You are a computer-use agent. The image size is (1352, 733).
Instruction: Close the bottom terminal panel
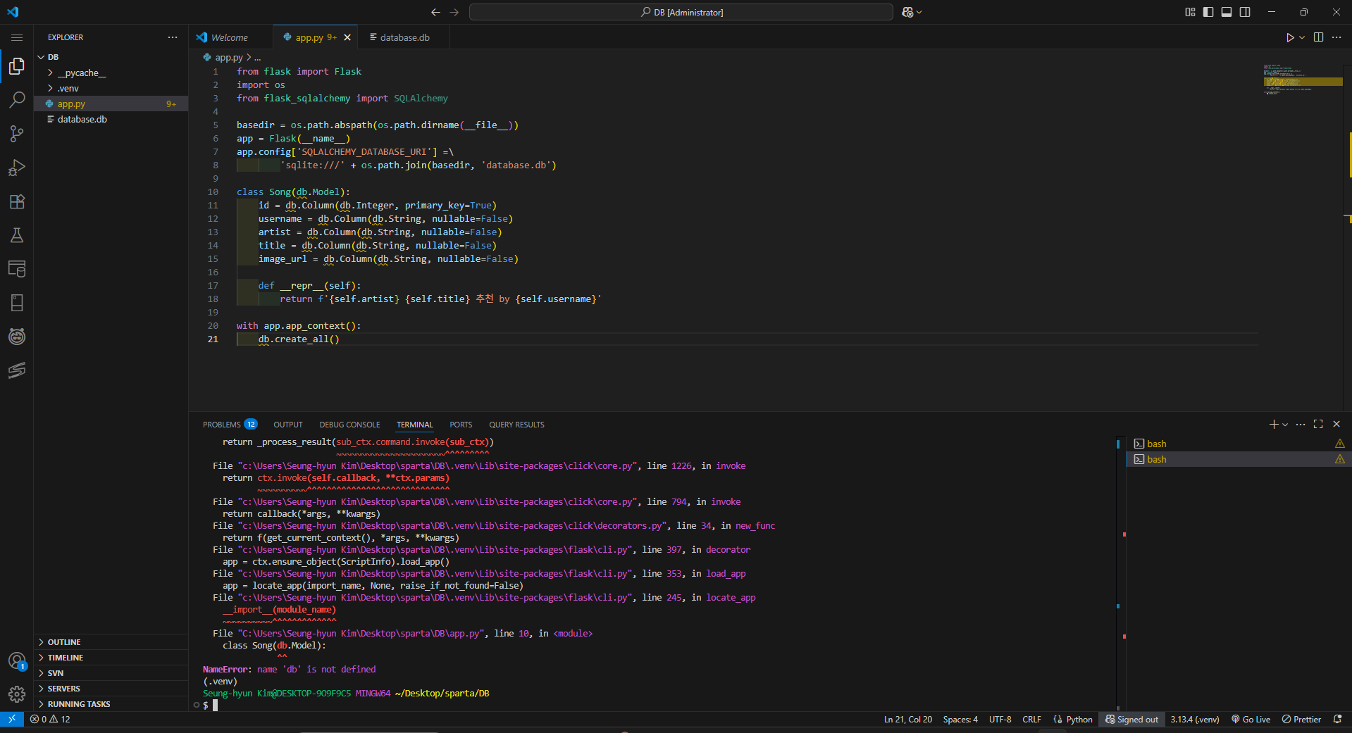point(1337,425)
